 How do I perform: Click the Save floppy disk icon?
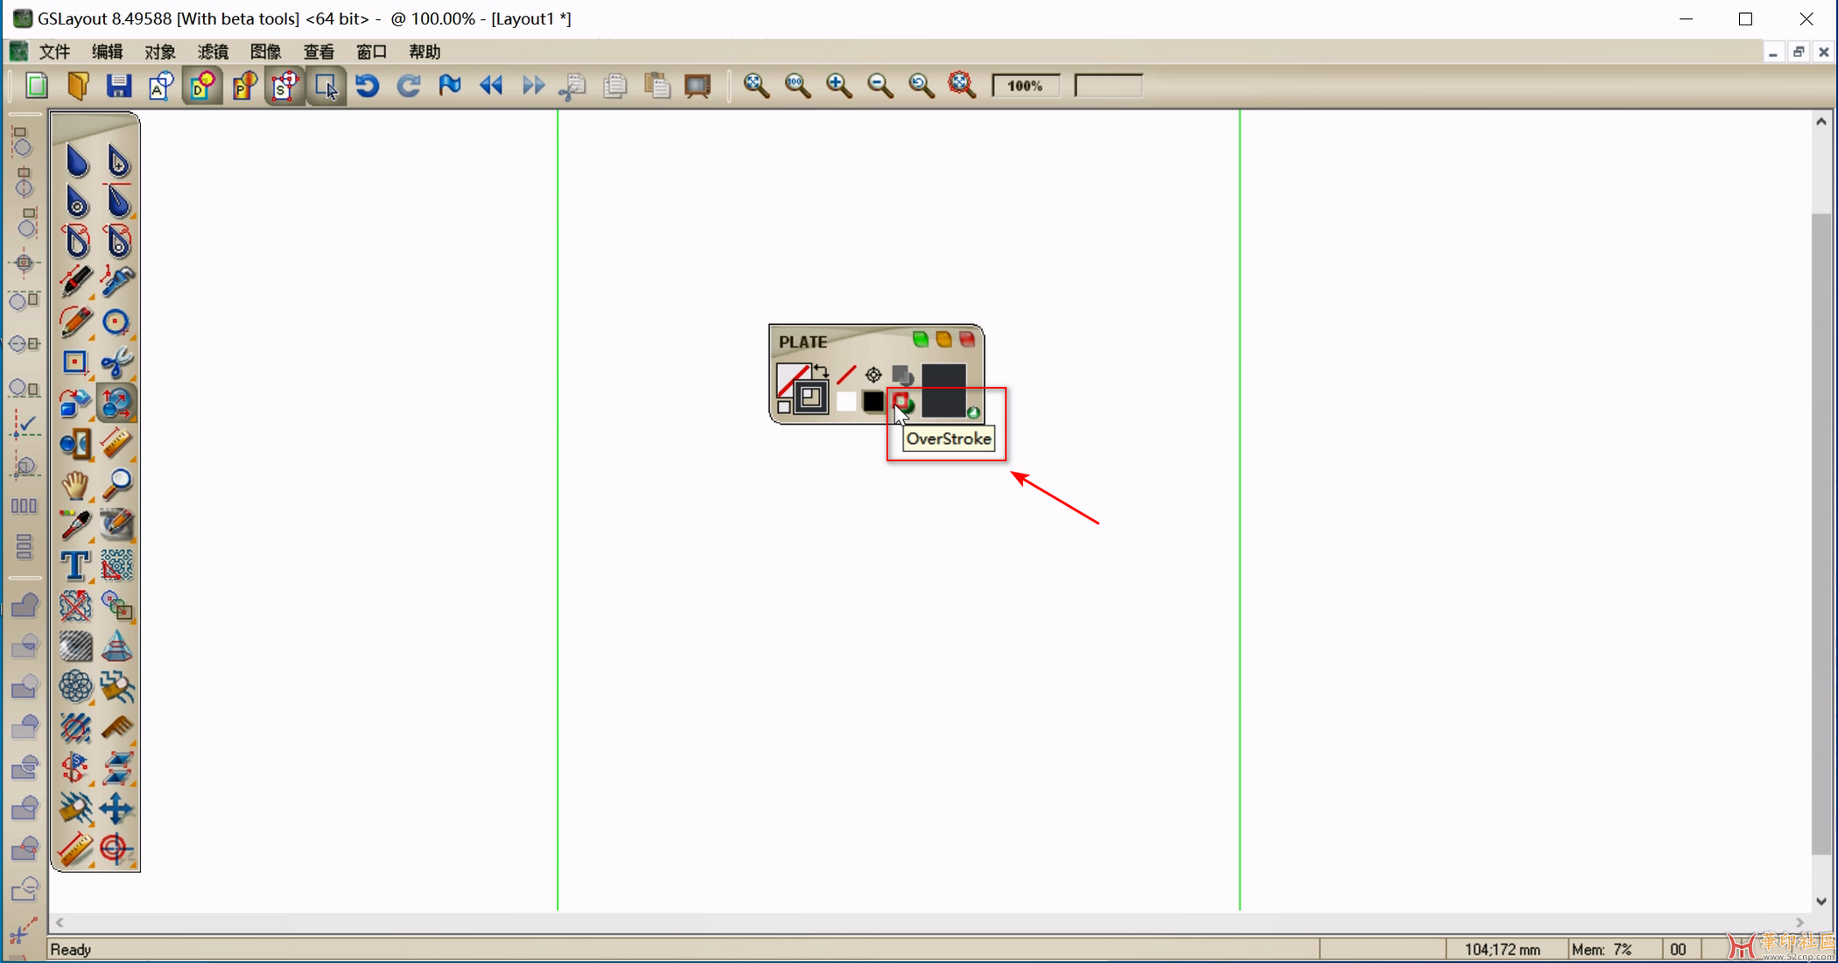(x=118, y=86)
